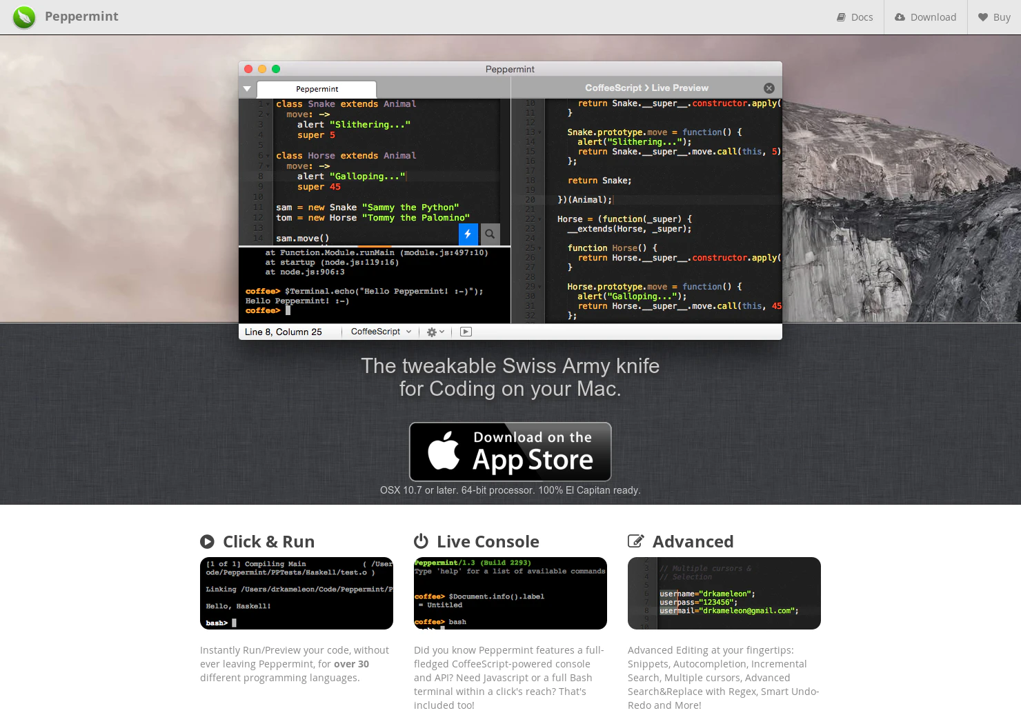Image resolution: width=1021 pixels, height=715 pixels.
Task: Click the play circle icon beside Click & Run
Action: (x=207, y=541)
